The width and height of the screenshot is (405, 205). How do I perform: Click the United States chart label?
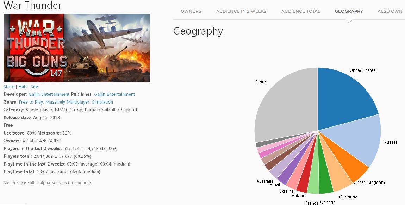pos(362,70)
